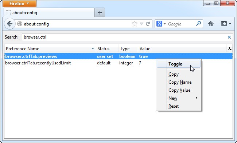Sort by Preference Name column header
The height and width of the screenshot is (143, 237).
click(x=50, y=48)
